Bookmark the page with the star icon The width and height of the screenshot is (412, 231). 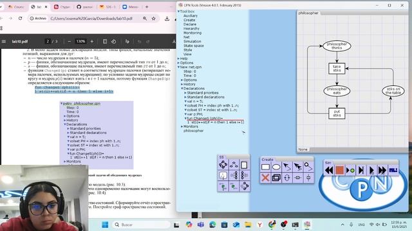pos(154,19)
